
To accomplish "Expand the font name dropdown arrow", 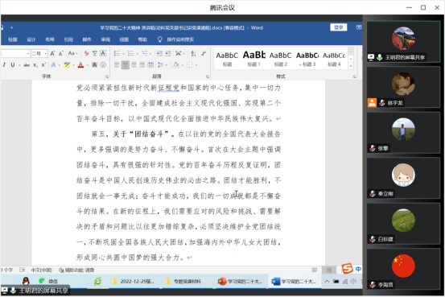I will 28,53.
